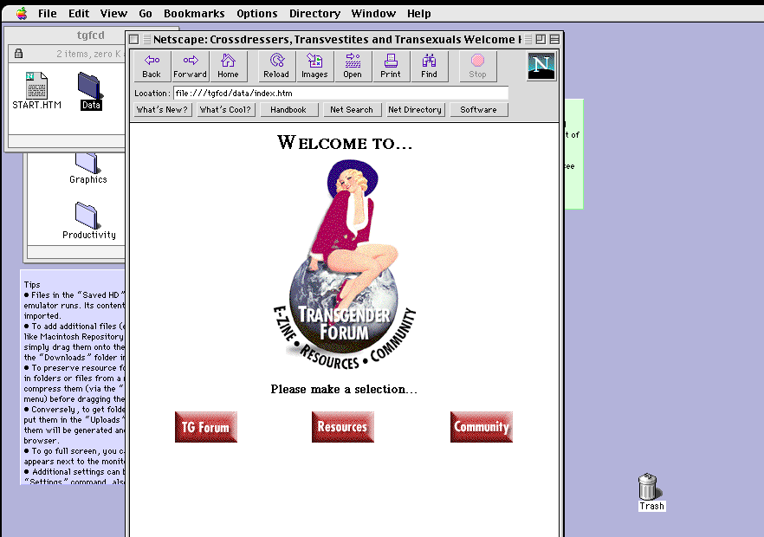Click the Location URL field
The height and width of the screenshot is (537, 764).
(340, 93)
